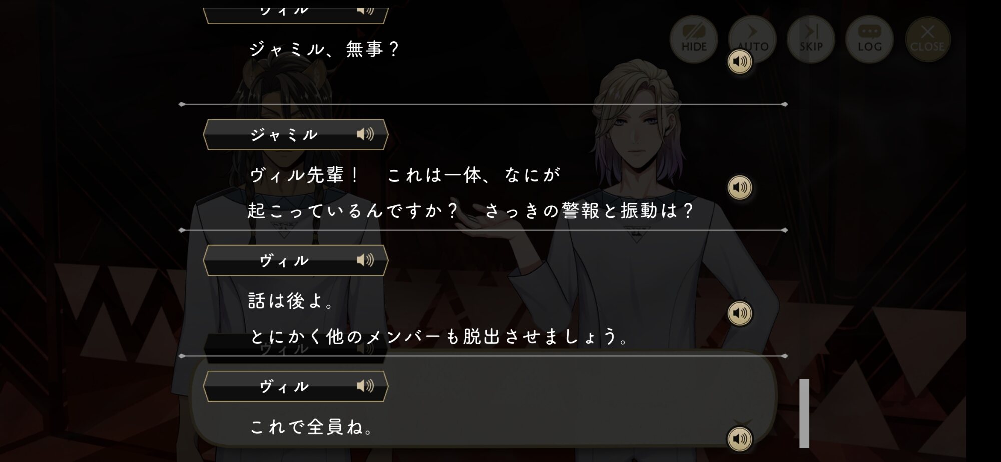The height and width of the screenshot is (462, 1001).
Task: Tap the SKIP story button
Action: click(x=811, y=39)
